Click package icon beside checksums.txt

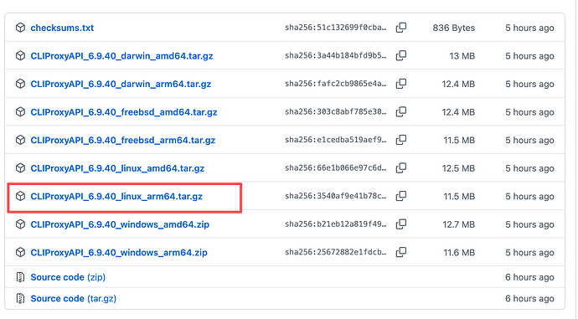click(x=20, y=28)
